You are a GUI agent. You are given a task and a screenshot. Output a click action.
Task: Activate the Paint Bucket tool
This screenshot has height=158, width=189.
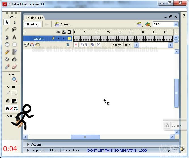[x=14, y=59]
